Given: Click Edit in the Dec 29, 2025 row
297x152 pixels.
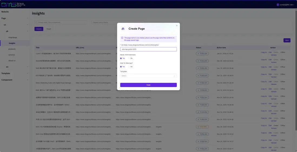Looking at the screenshot, I should tap(270, 60).
